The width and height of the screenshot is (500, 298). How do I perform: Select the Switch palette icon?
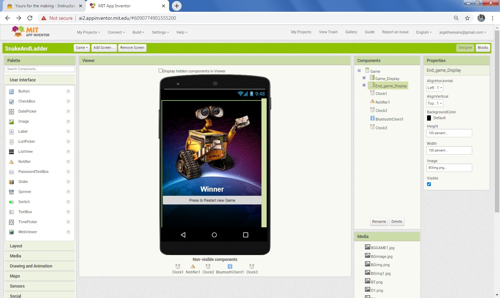click(x=11, y=202)
